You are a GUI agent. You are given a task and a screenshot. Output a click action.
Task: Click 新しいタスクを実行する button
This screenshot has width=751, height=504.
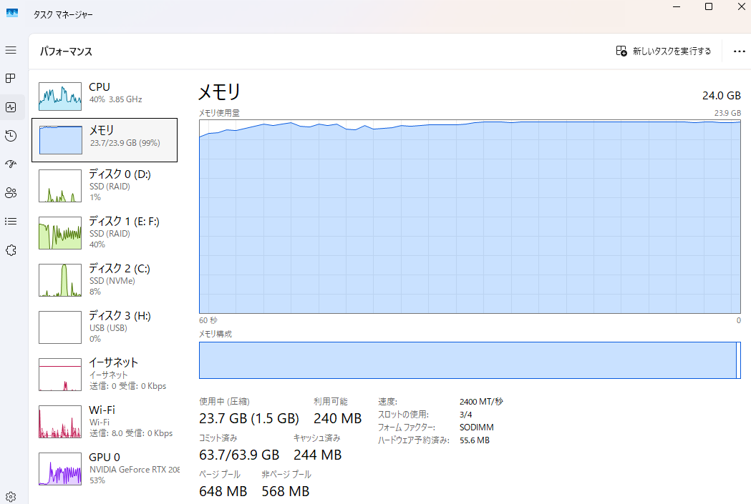(664, 51)
